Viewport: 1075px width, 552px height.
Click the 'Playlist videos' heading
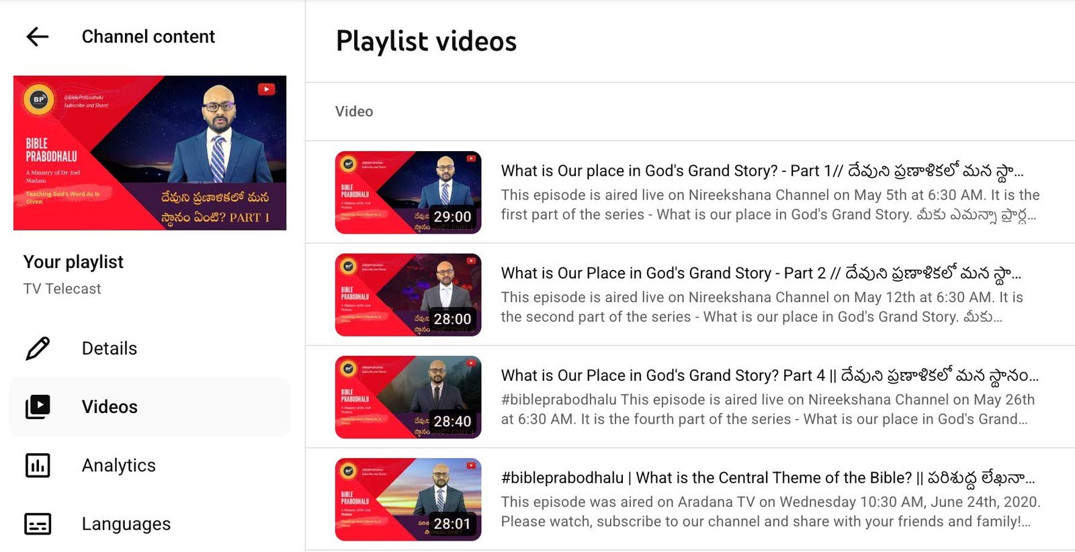coord(426,42)
